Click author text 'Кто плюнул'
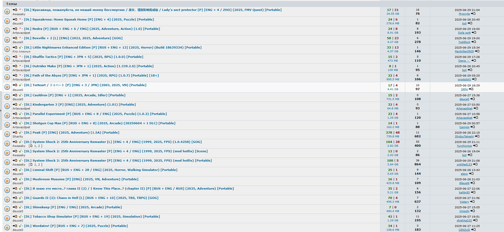The width and height of the screenshot is (504, 232). (22, 51)
